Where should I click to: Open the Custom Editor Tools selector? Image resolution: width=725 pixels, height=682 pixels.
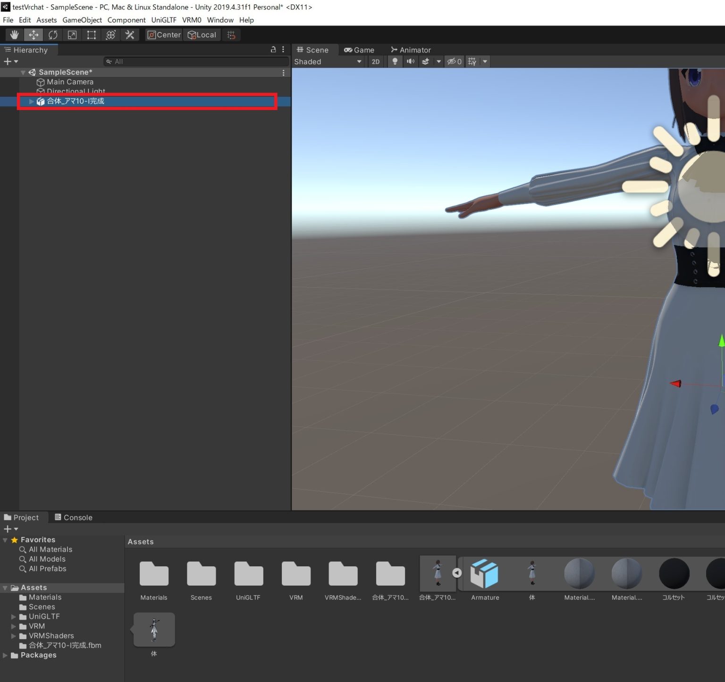pos(130,34)
